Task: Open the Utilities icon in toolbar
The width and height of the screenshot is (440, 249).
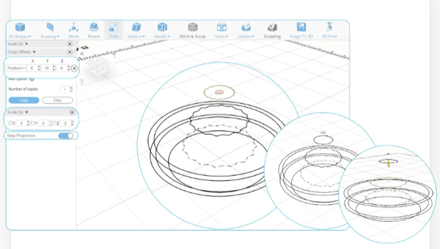Action: pyautogui.click(x=246, y=27)
